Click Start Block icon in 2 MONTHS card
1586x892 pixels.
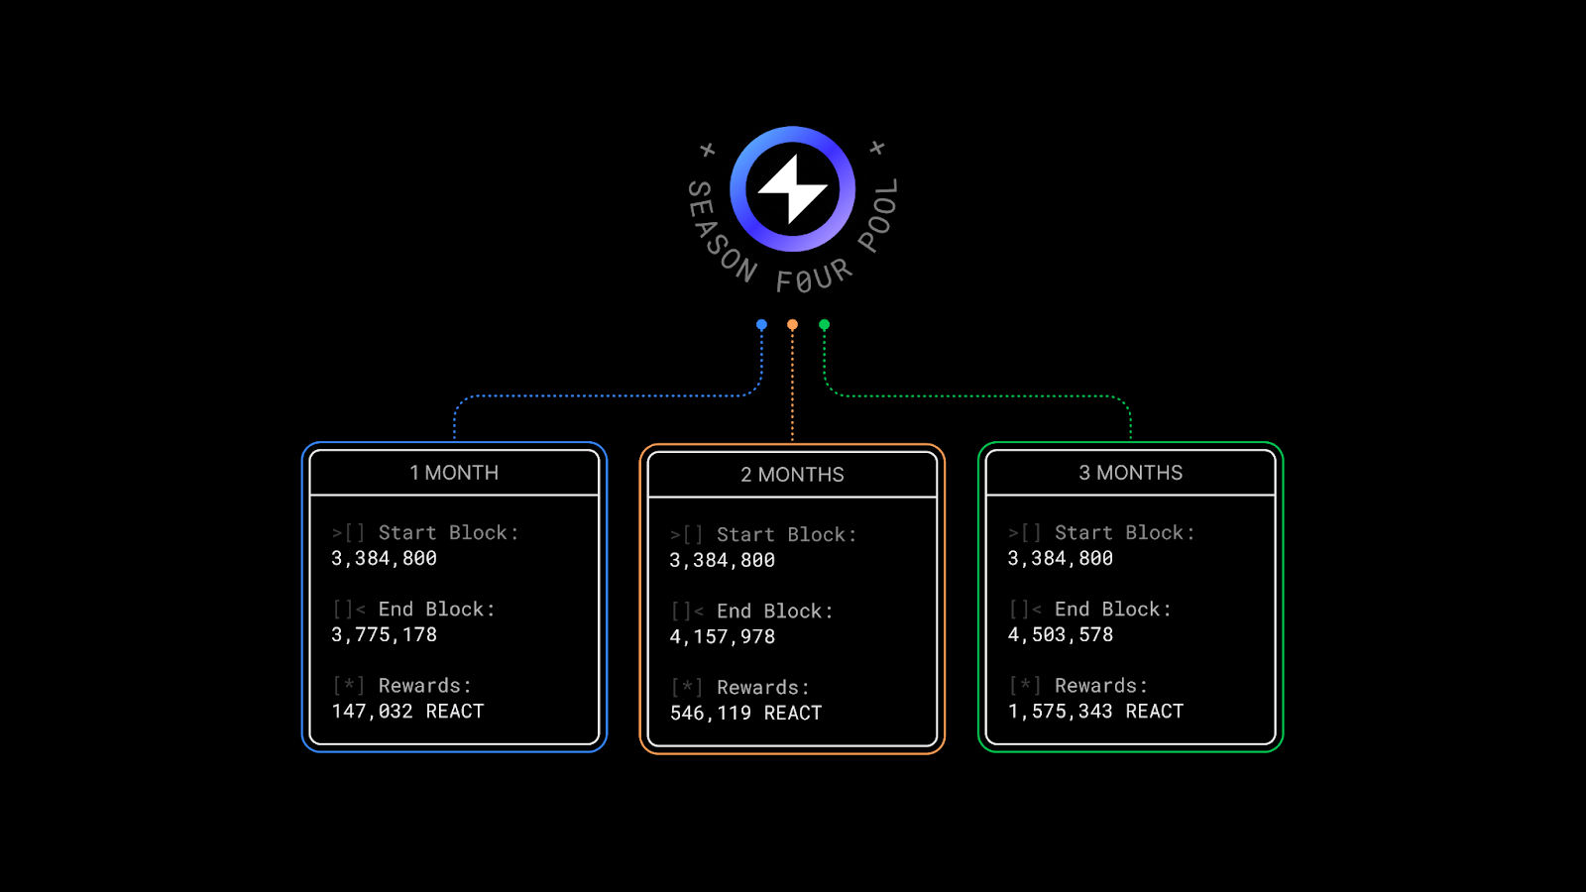(x=687, y=535)
